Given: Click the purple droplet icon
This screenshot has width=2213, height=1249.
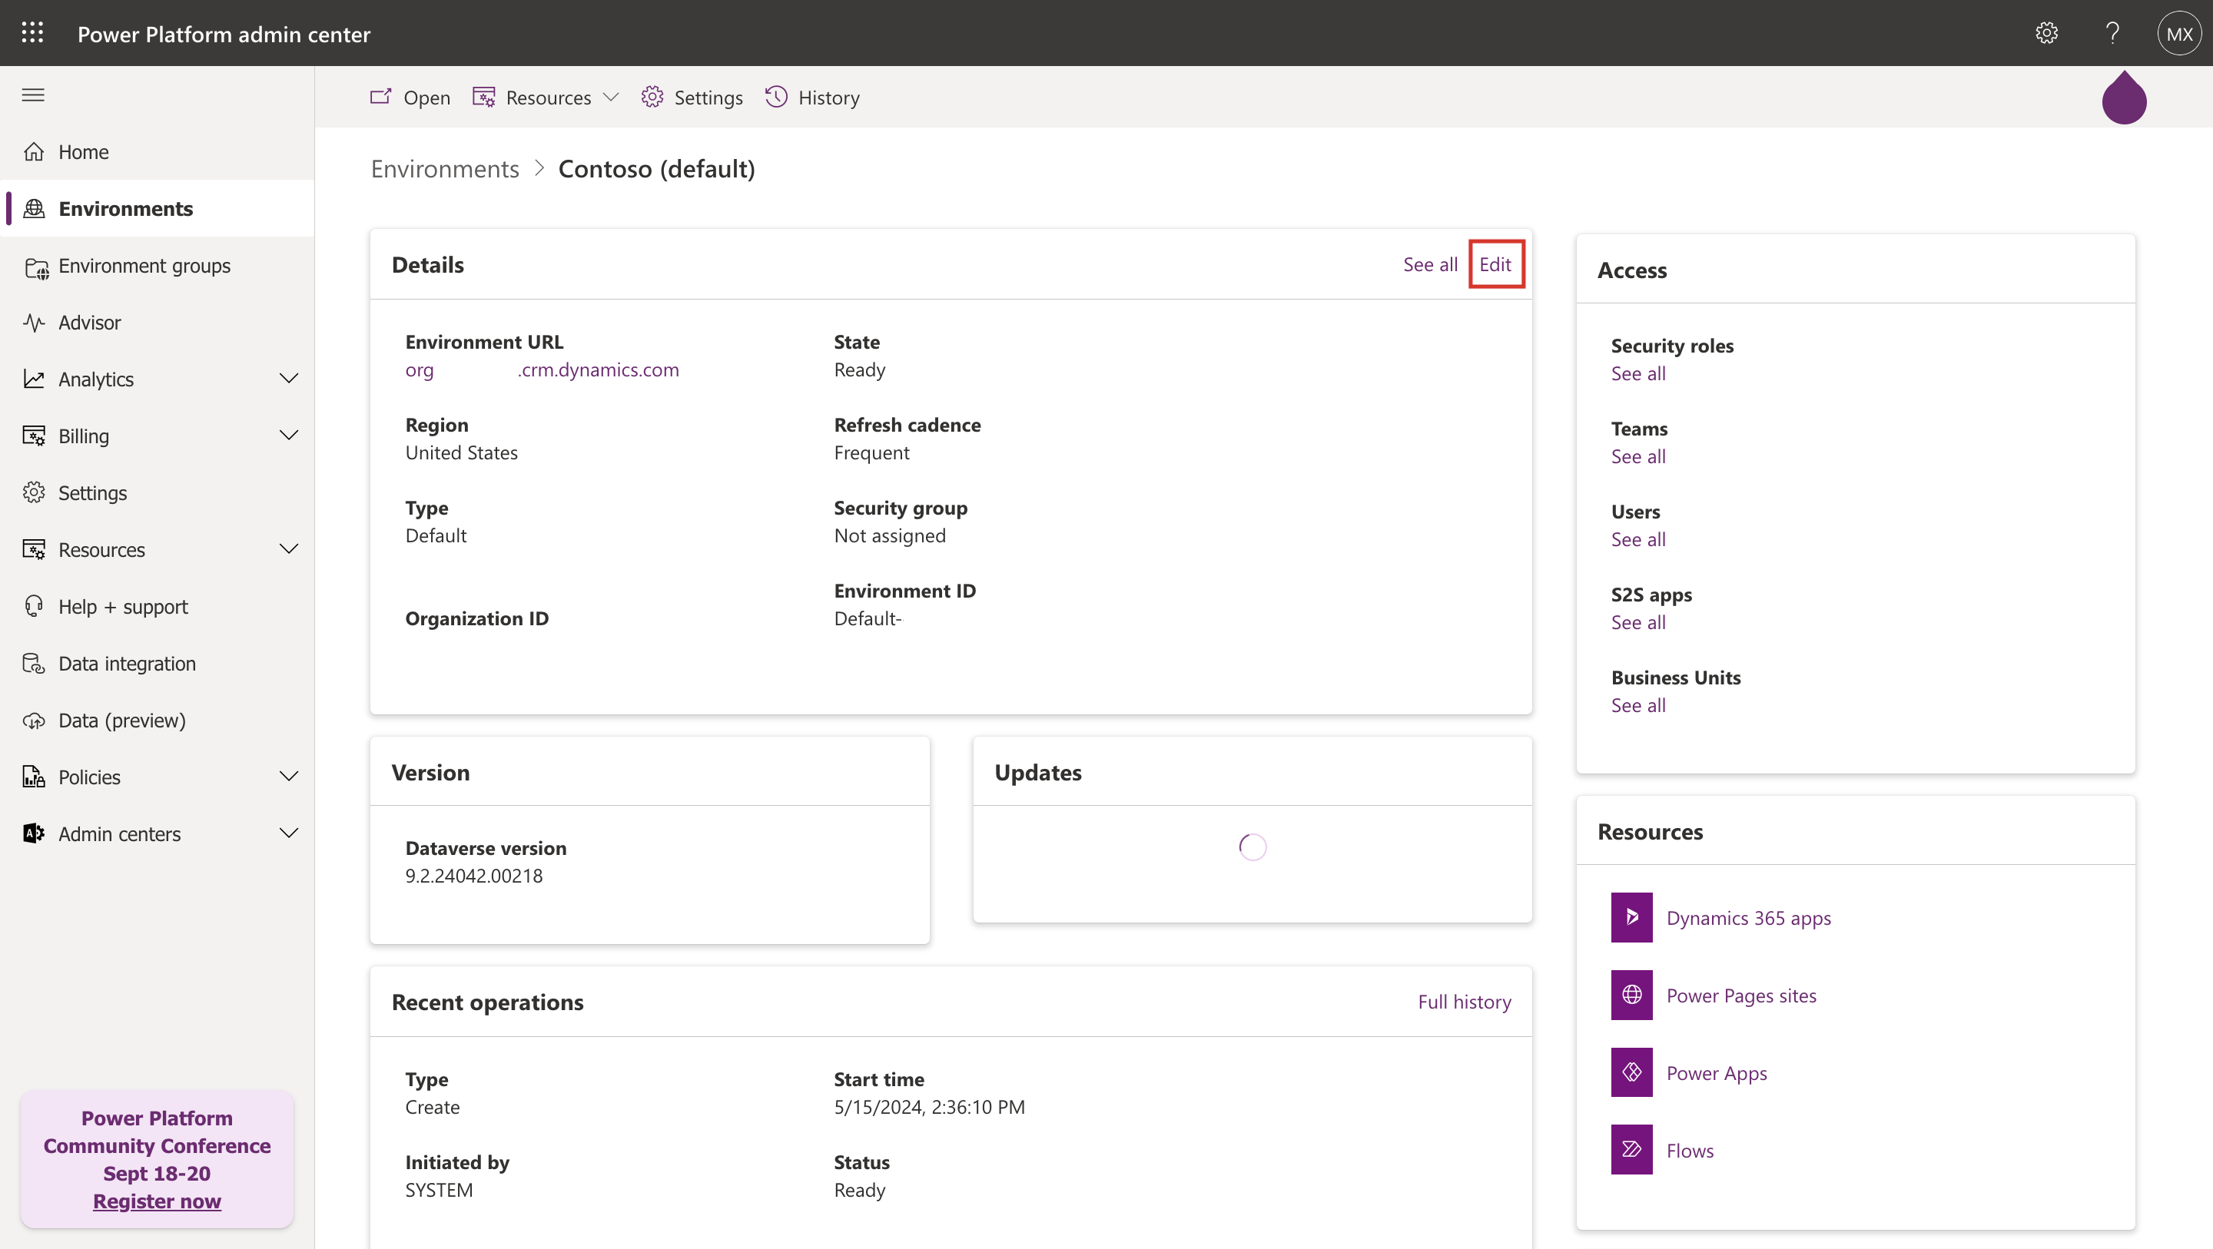Looking at the screenshot, I should click(x=2124, y=99).
